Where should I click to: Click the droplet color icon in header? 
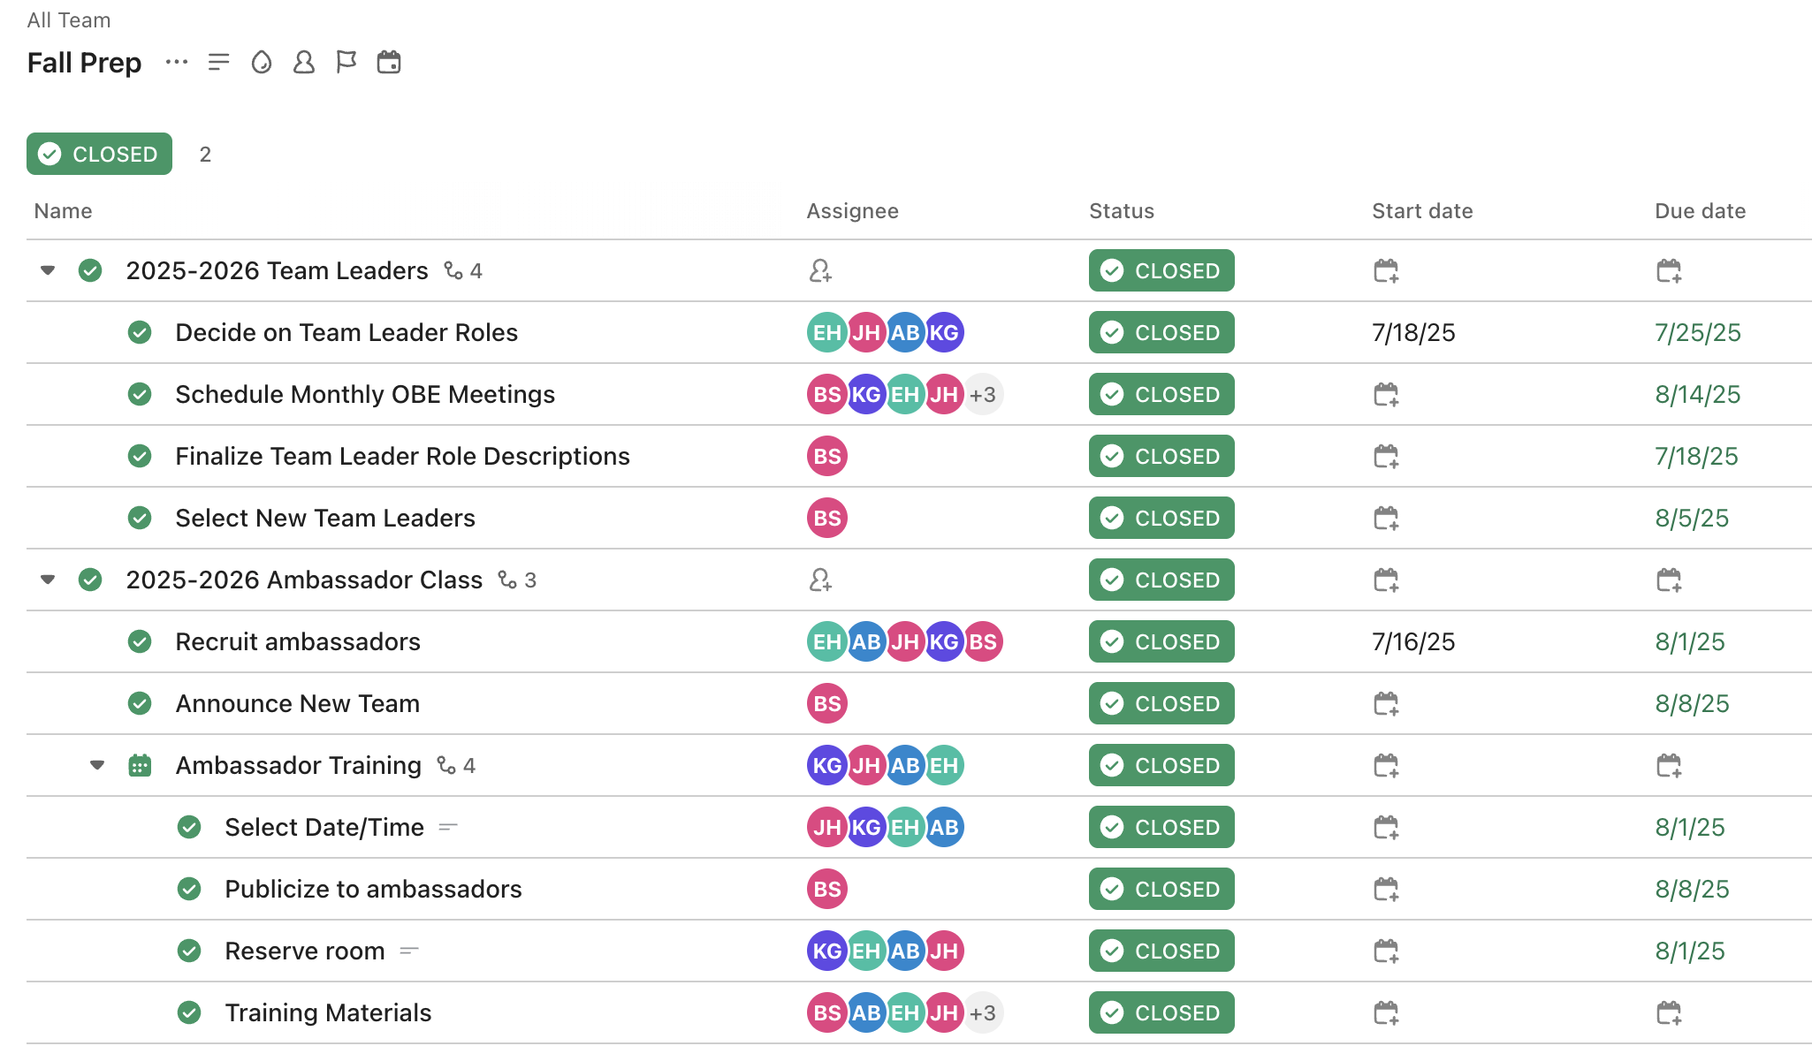(261, 62)
